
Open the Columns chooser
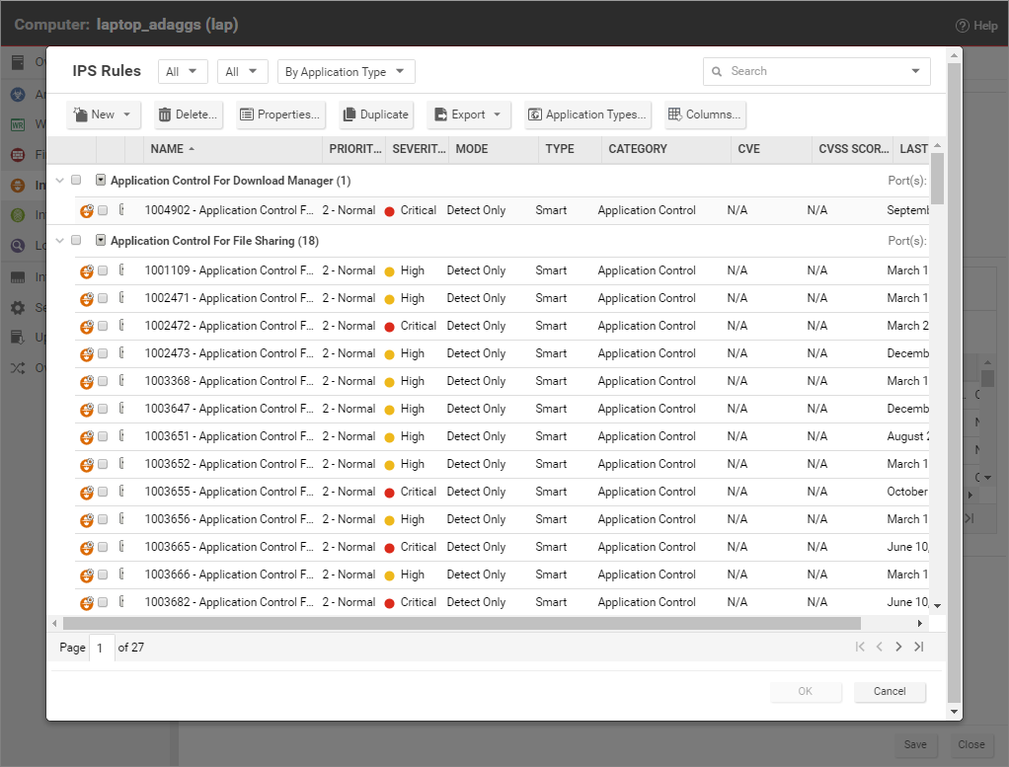pyautogui.click(x=704, y=115)
